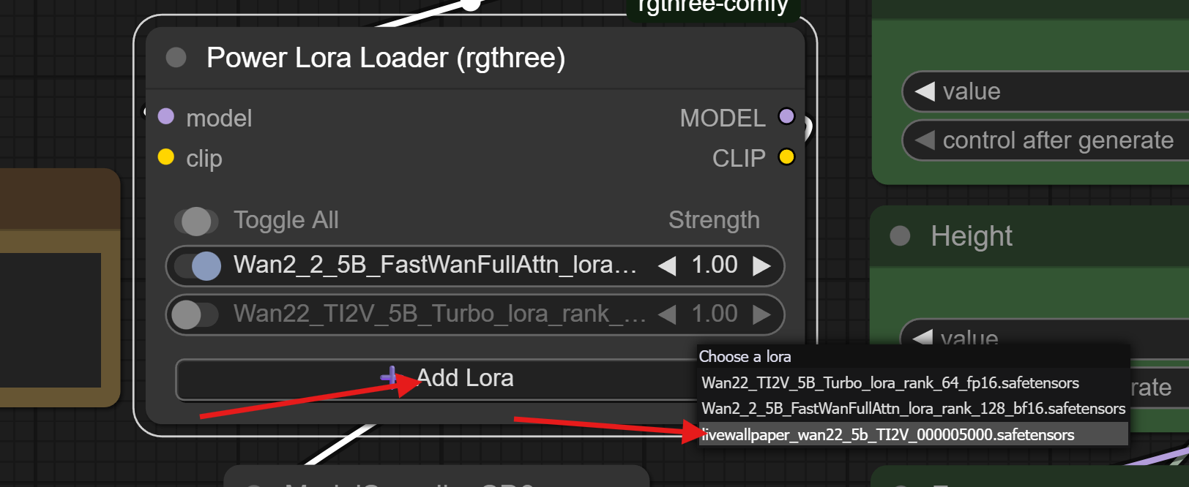Click the model input connector dot

tap(166, 116)
